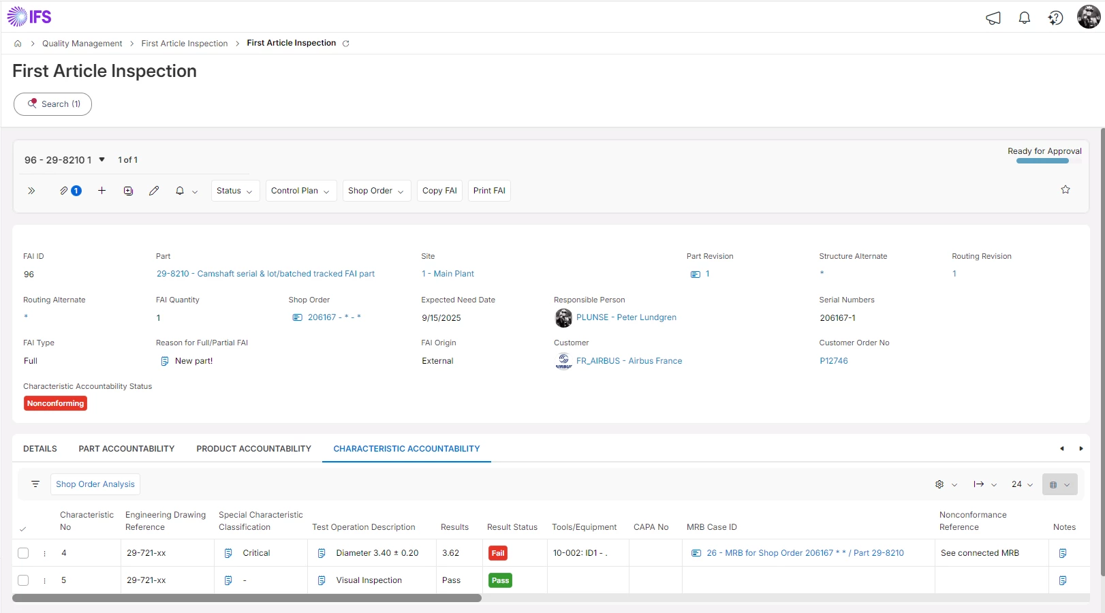1105x613 pixels.
Task: Select checkbox for characteristic 5 row
Action: [23, 580]
